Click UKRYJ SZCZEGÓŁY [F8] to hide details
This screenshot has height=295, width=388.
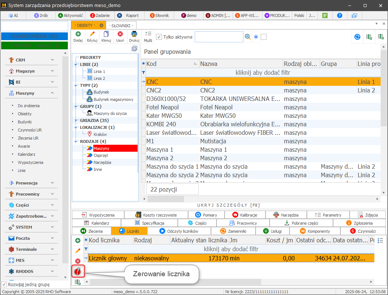tap(229, 205)
